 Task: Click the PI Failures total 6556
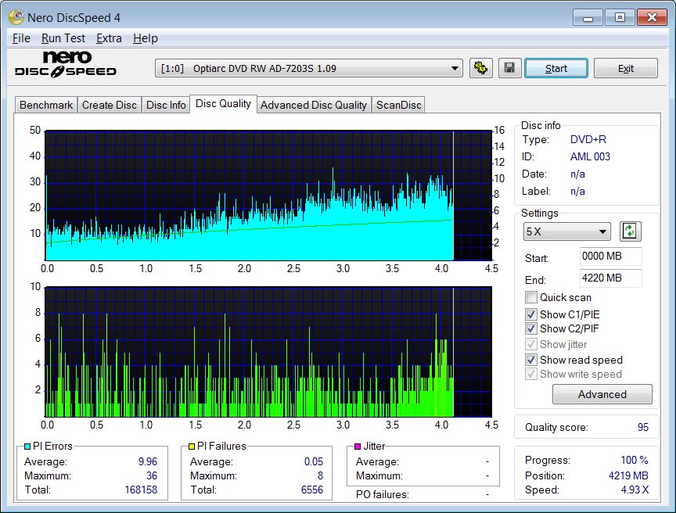(312, 490)
